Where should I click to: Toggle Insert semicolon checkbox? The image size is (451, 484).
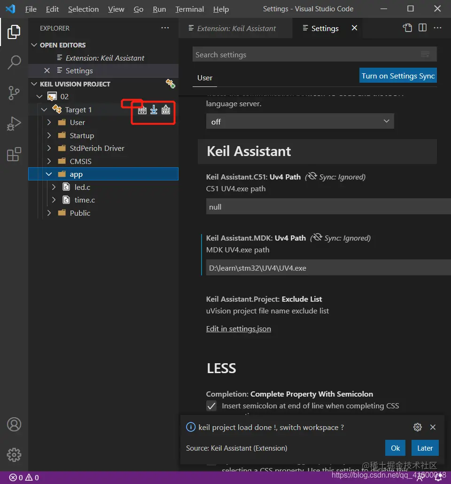pos(211,406)
